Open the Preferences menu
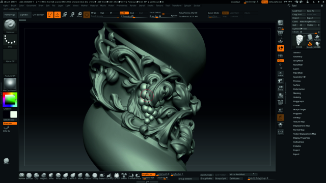 point(122,6)
